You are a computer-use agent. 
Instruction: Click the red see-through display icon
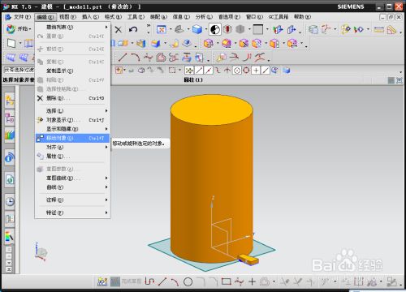pos(227,29)
